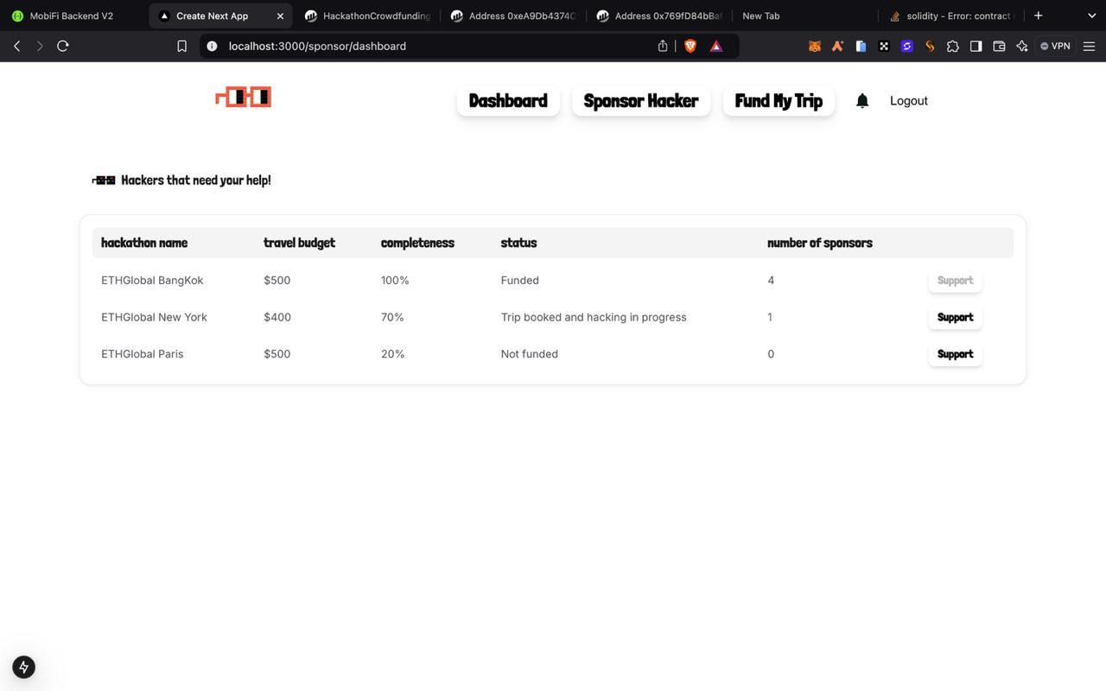View site information icon in address bar
This screenshot has height=691, width=1106.
click(x=212, y=46)
